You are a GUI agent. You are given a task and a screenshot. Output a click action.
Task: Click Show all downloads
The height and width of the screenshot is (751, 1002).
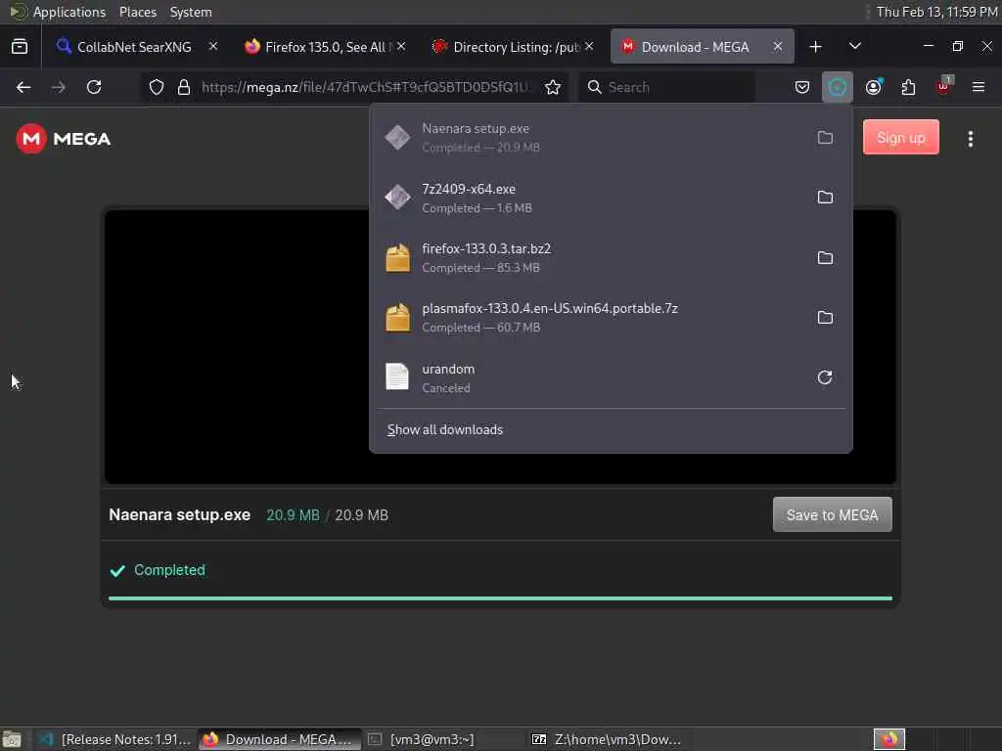click(x=445, y=430)
